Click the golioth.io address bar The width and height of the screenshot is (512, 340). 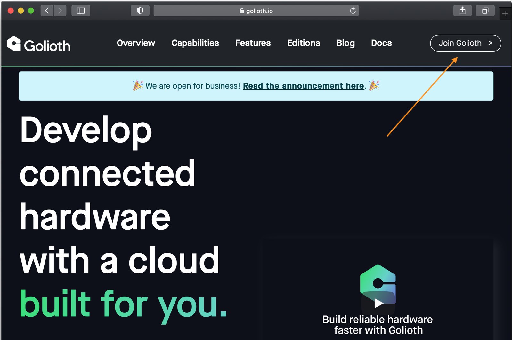(x=256, y=11)
